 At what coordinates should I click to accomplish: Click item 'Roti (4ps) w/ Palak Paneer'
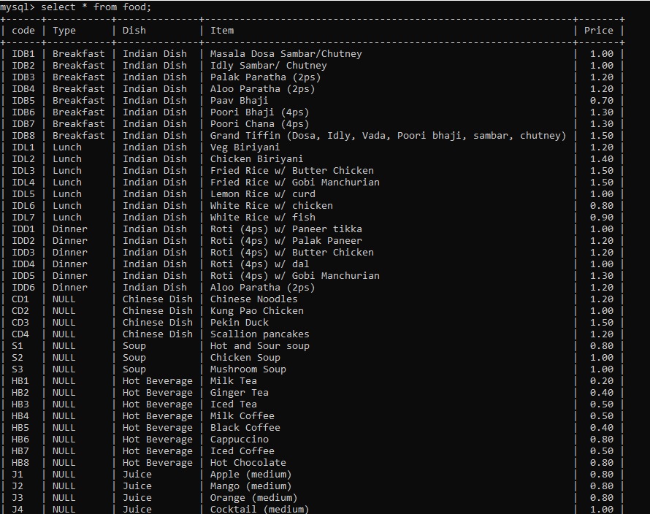pyautogui.click(x=286, y=240)
